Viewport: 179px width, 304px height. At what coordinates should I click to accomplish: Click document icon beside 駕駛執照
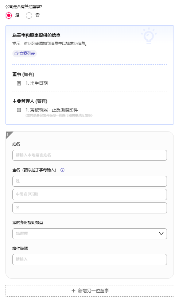(x=19, y=110)
